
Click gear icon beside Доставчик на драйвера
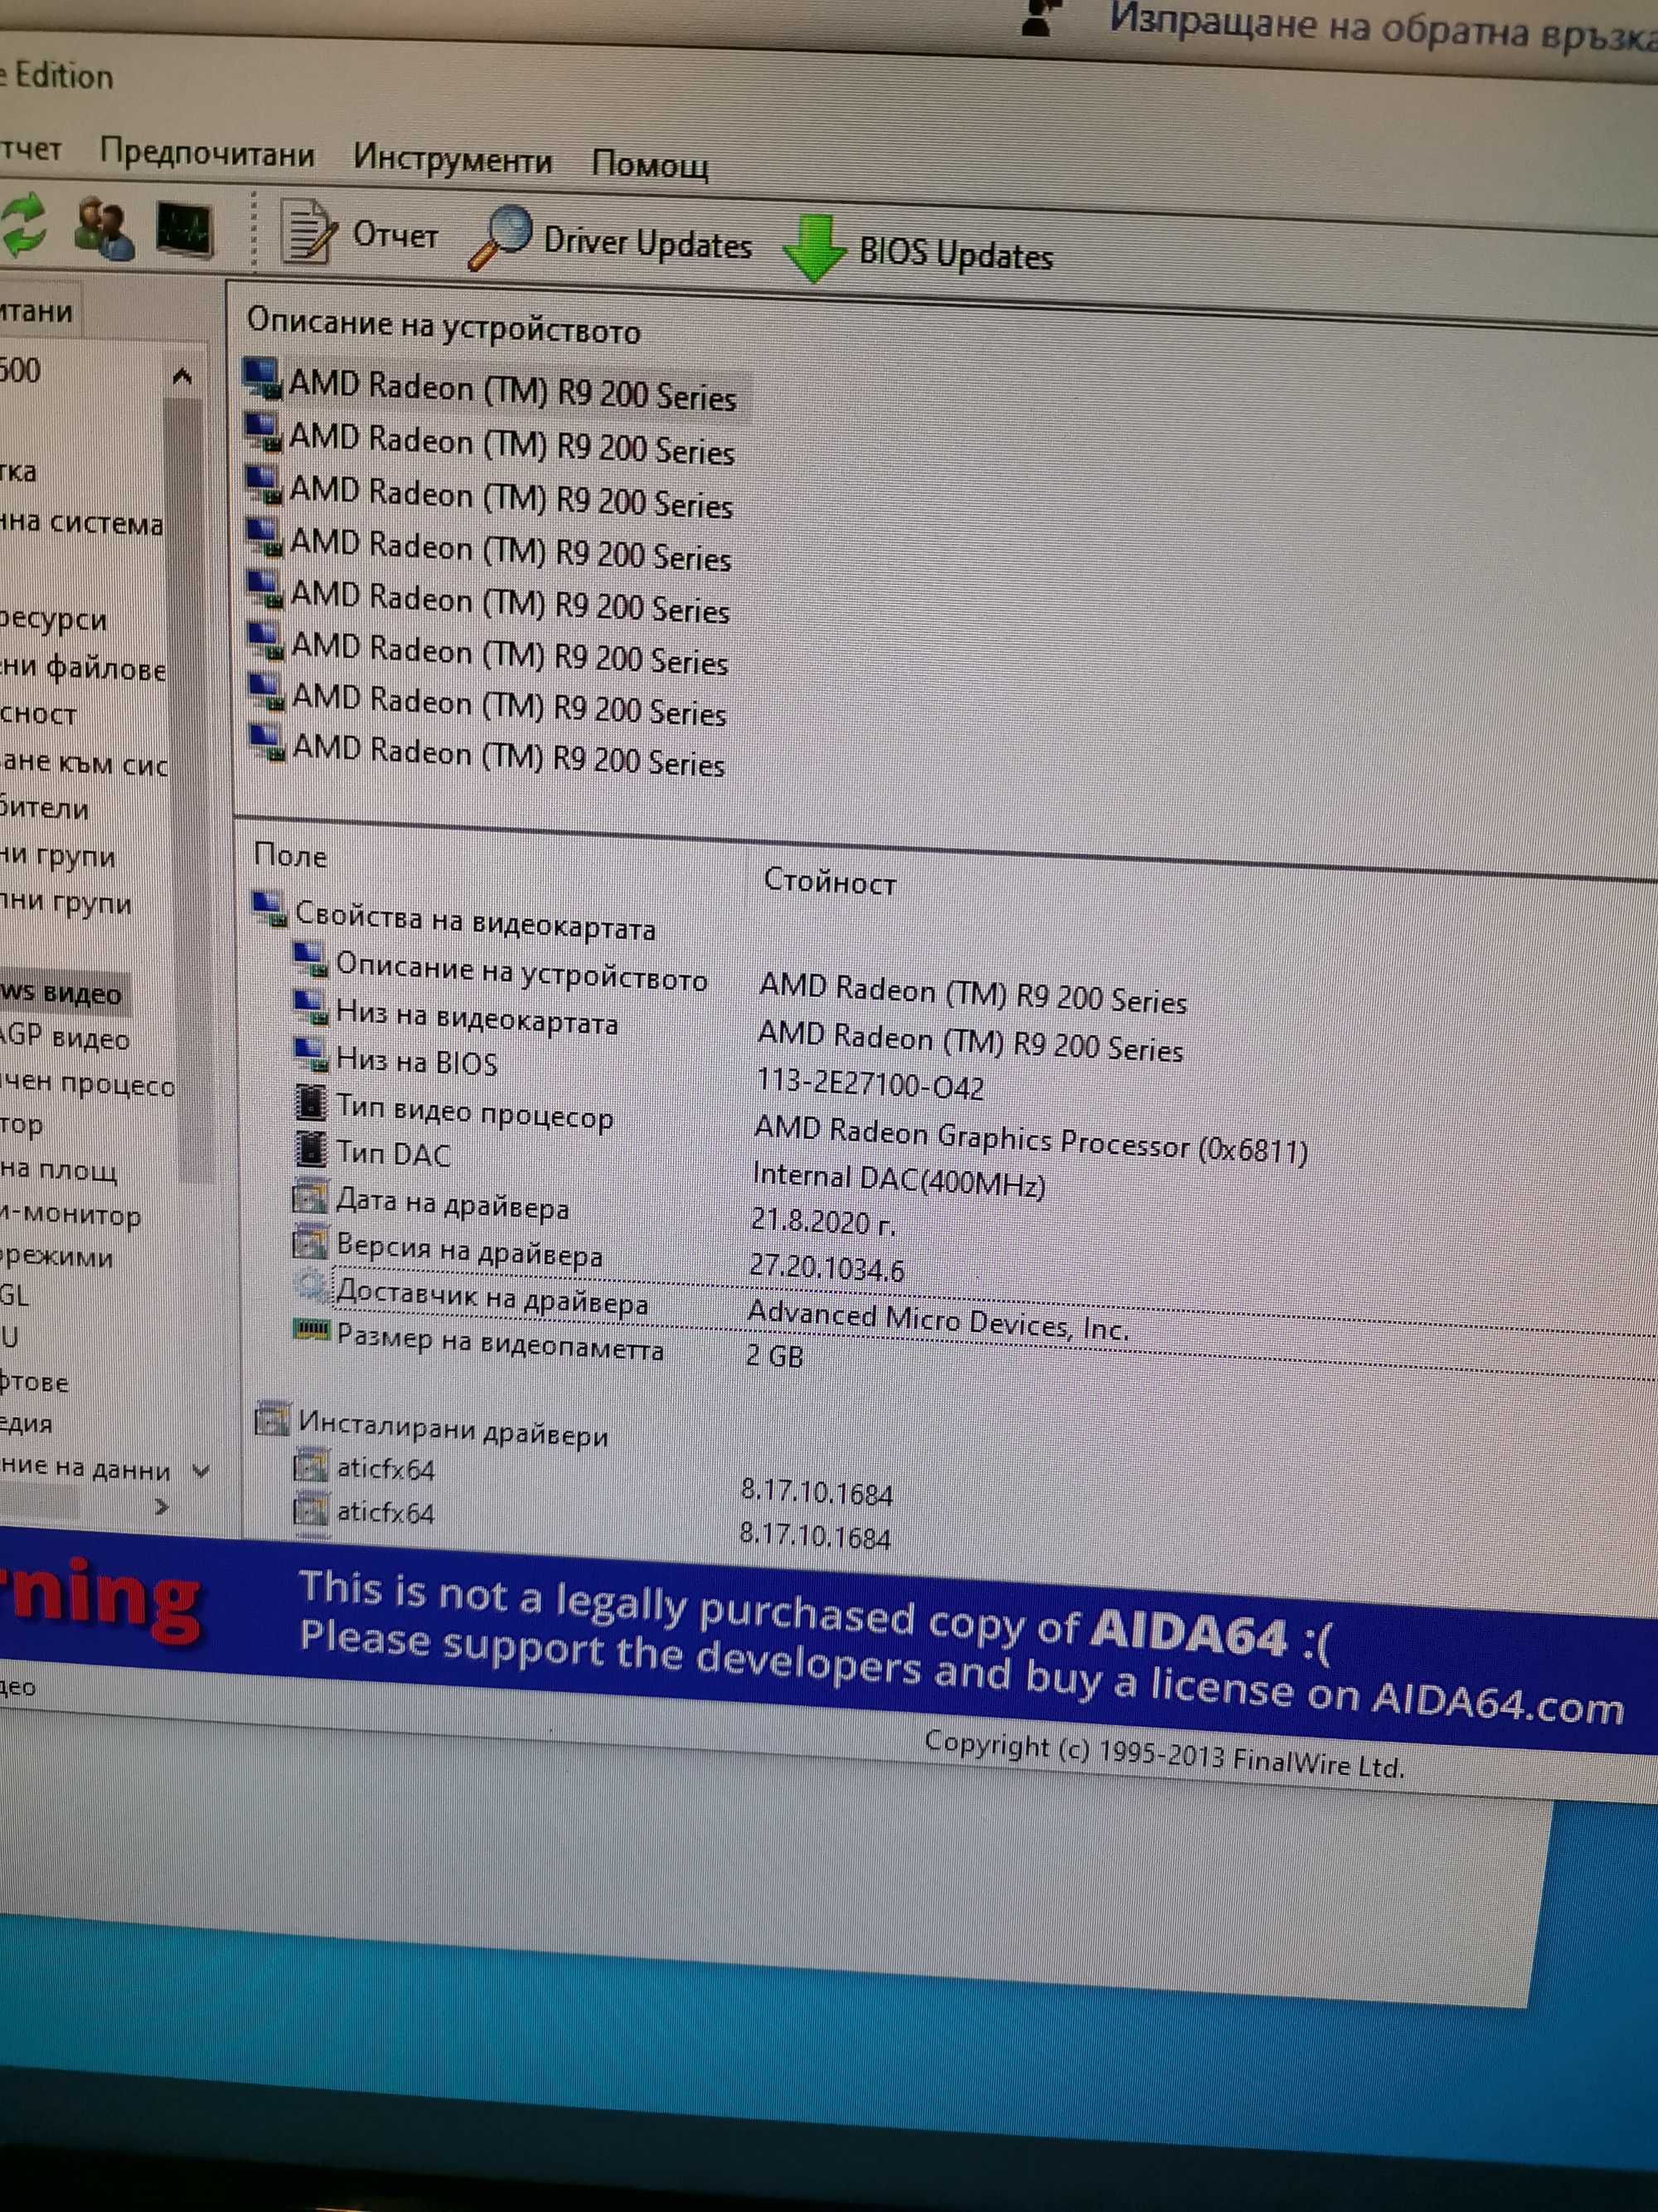(311, 1286)
